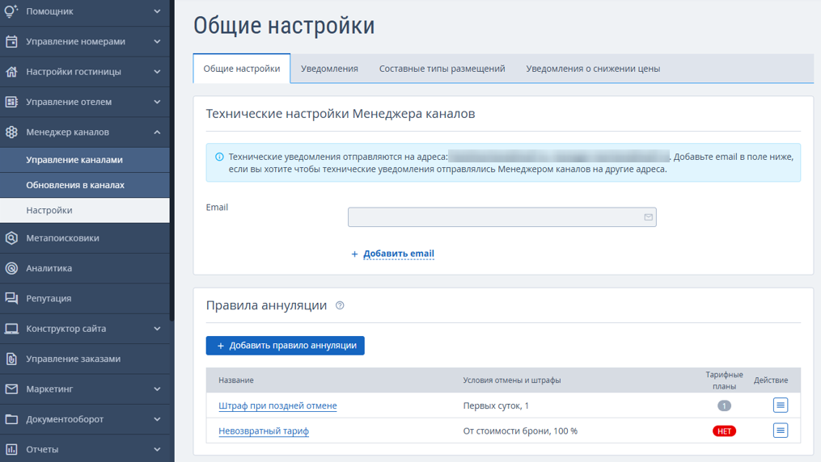
Task: Click the Управление заказами document icon
Action: [x=11, y=359]
